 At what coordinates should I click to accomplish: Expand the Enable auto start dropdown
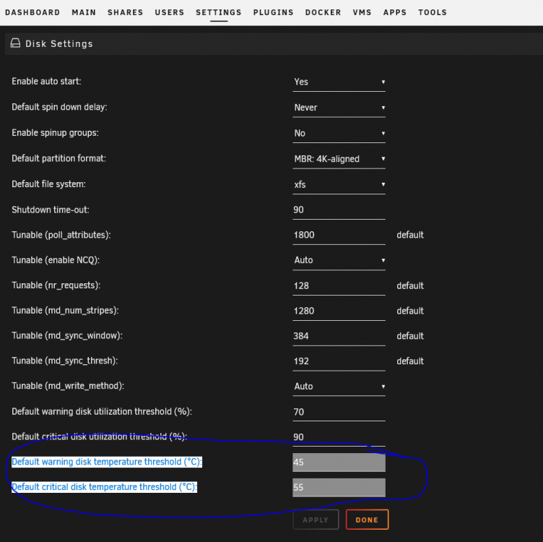(x=339, y=82)
